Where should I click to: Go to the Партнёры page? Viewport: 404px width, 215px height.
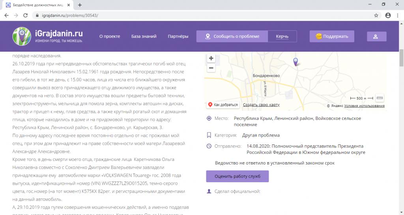tap(178, 36)
